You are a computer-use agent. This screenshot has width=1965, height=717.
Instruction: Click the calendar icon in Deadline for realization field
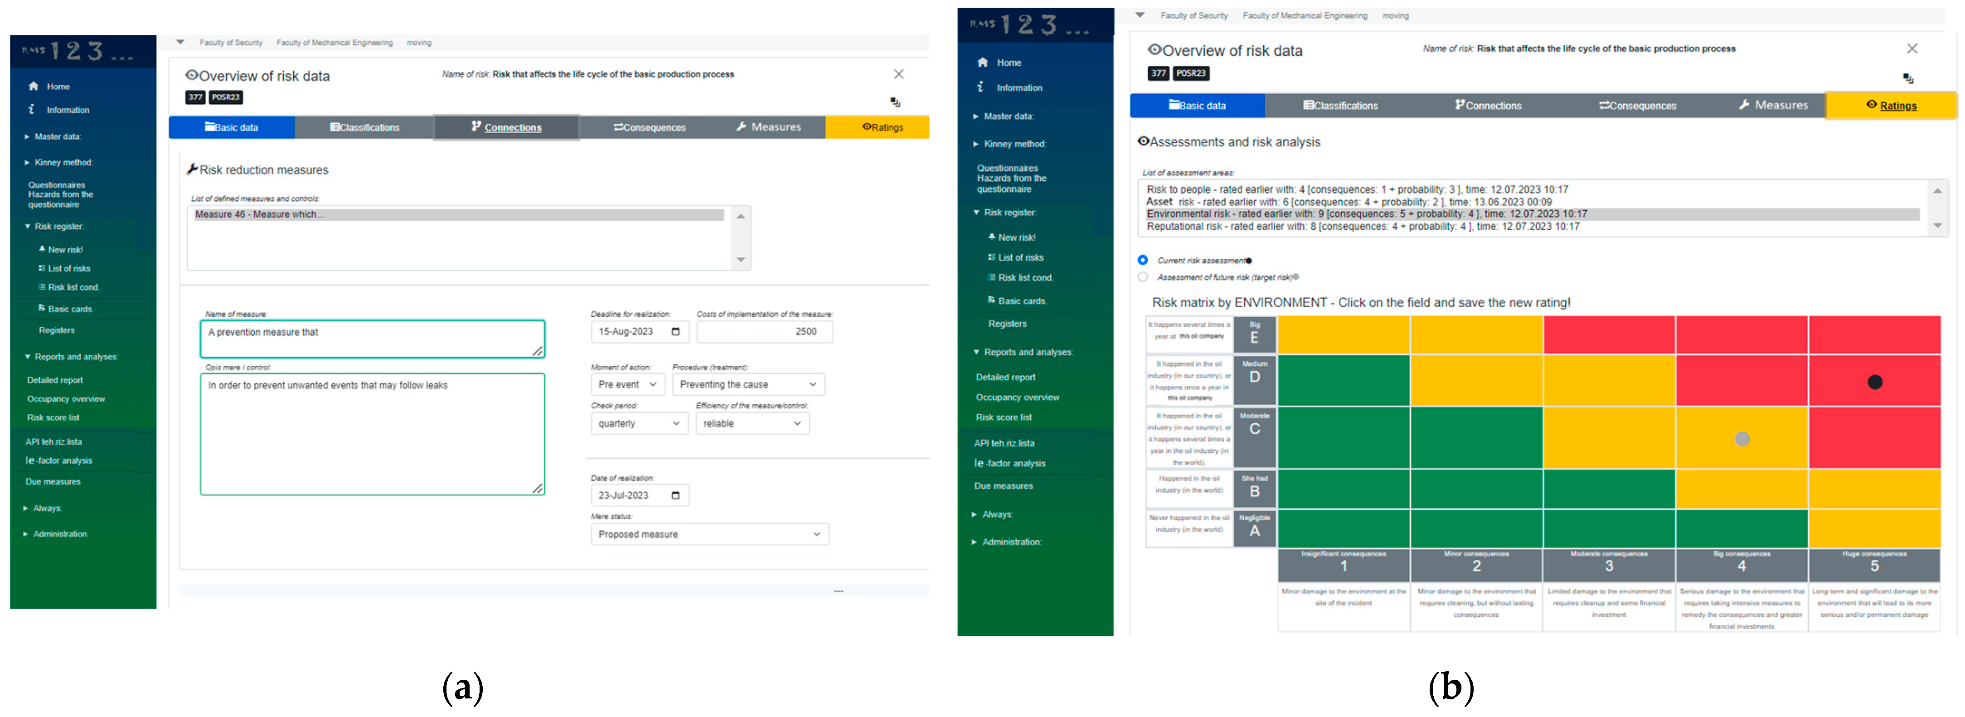point(675,332)
